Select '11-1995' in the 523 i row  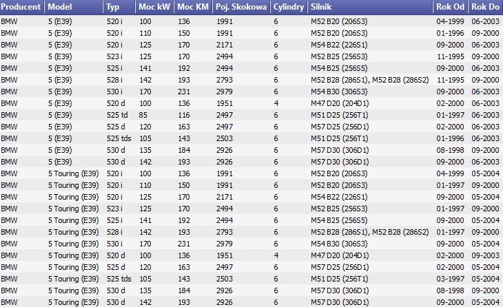pyautogui.click(x=451, y=56)
